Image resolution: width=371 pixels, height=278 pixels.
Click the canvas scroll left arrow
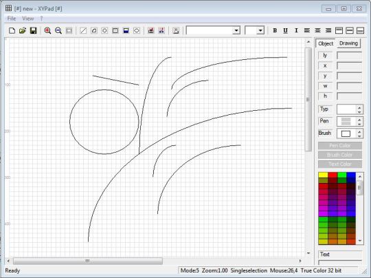pyautogui.click(x=8, y=261)
